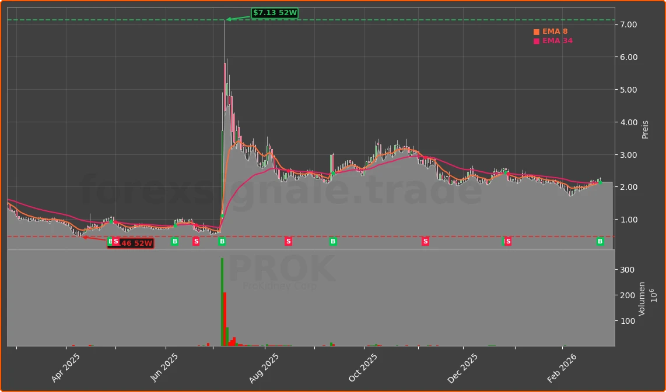
Task: Click the red S marker near November 2025
Action: click(425, 242)
